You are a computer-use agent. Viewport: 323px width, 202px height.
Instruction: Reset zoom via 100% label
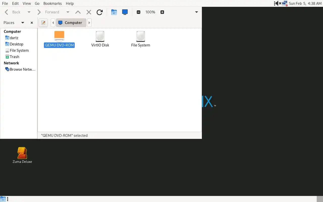[x=150, y=12]
